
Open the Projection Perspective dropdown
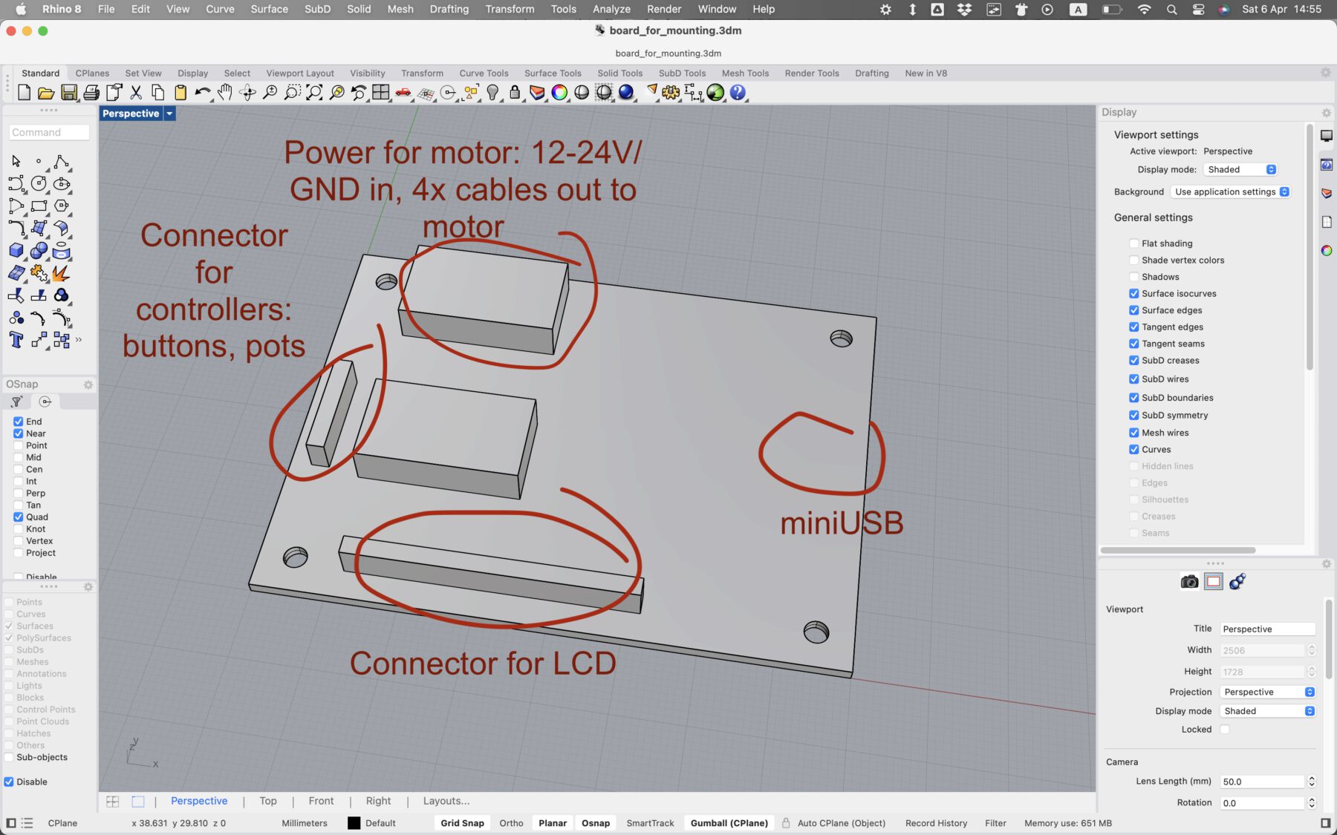[x=1268, y=692]
